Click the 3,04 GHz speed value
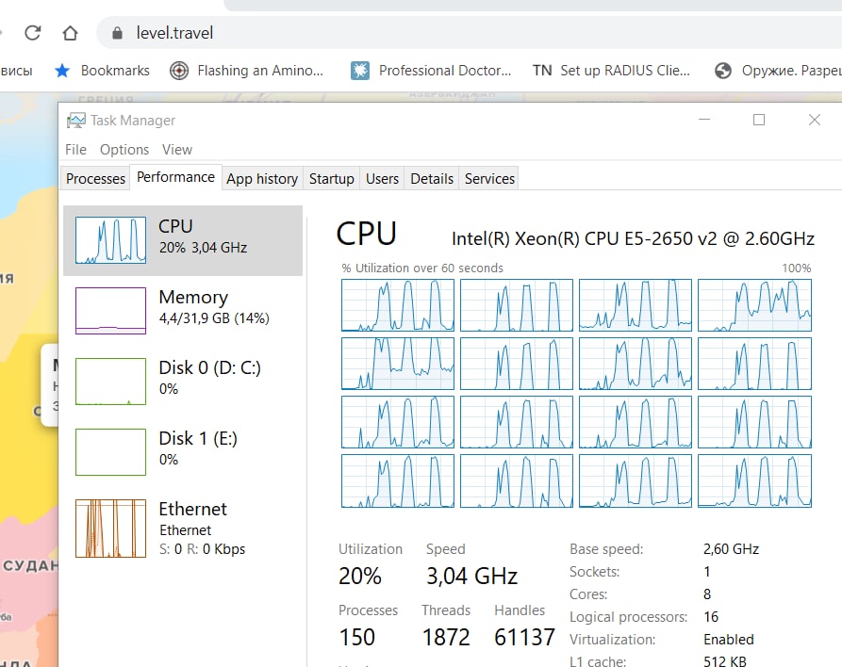The height and width of the screenshot is (667, 842). [x=471, y=576]
